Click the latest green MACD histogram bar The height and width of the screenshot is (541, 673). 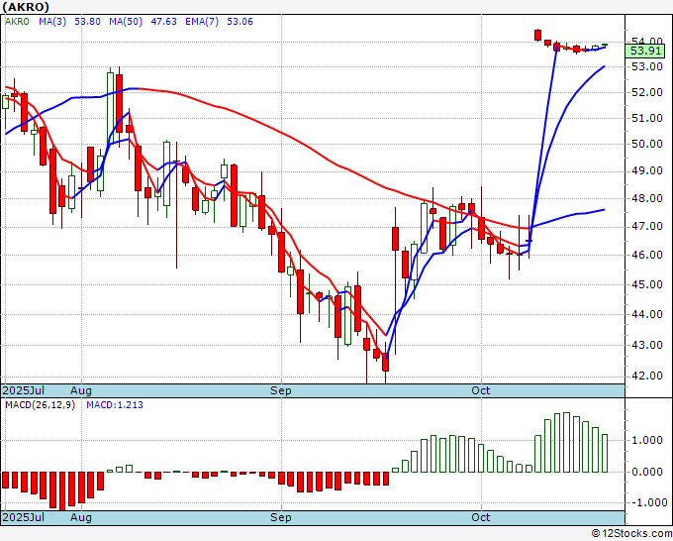(605, 454)
